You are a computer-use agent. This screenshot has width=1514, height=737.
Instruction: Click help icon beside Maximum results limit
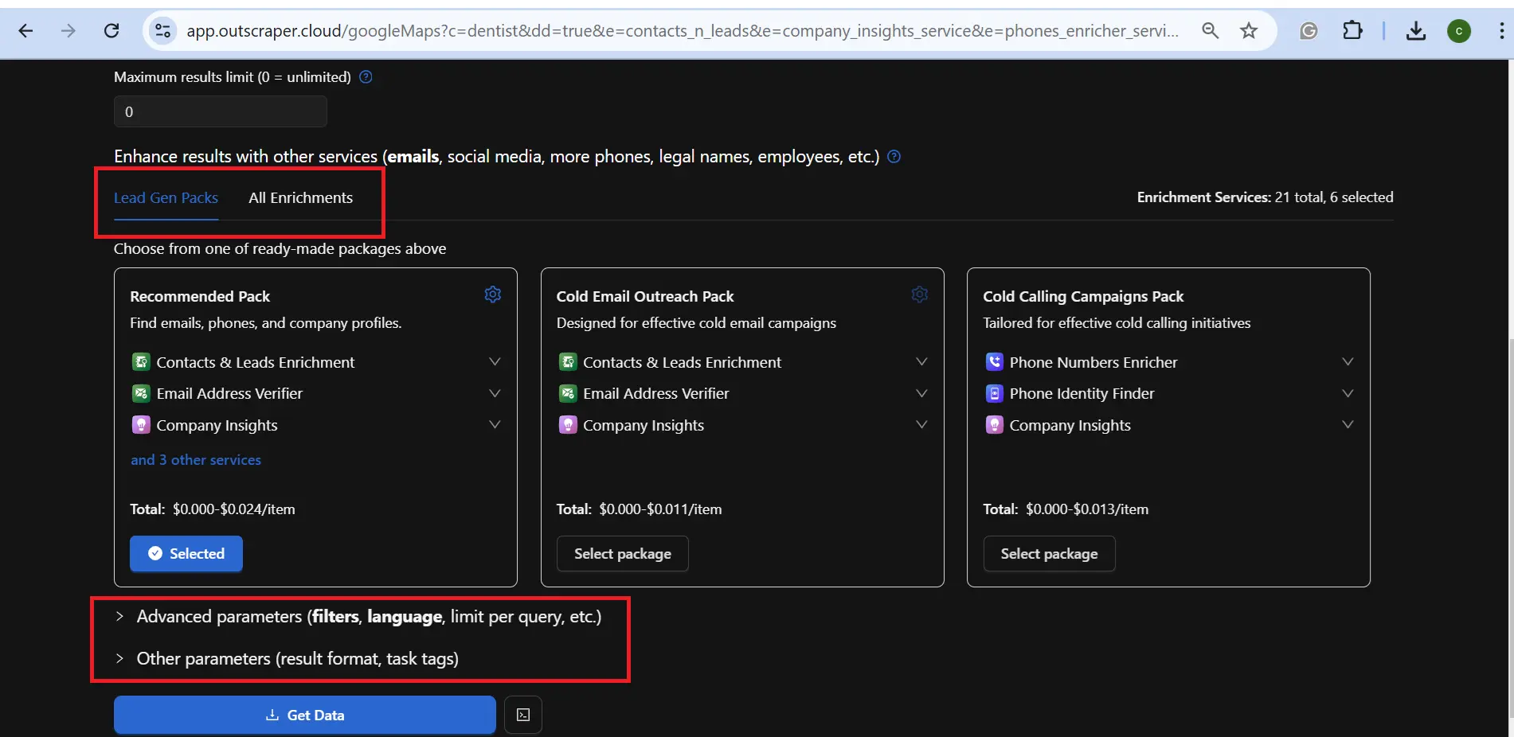click(x=366, y=77)
